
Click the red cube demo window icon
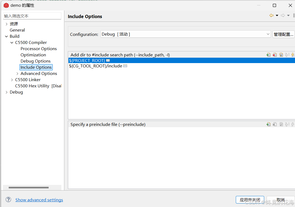6,5
